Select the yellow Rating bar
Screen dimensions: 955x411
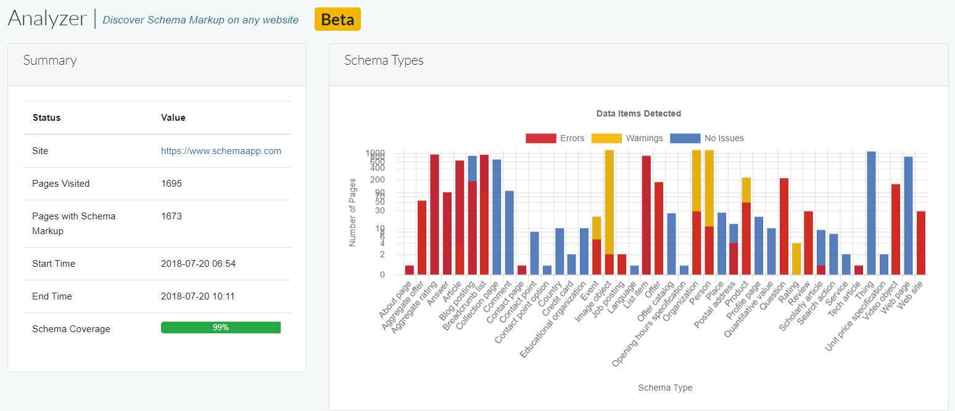[796, 259]
